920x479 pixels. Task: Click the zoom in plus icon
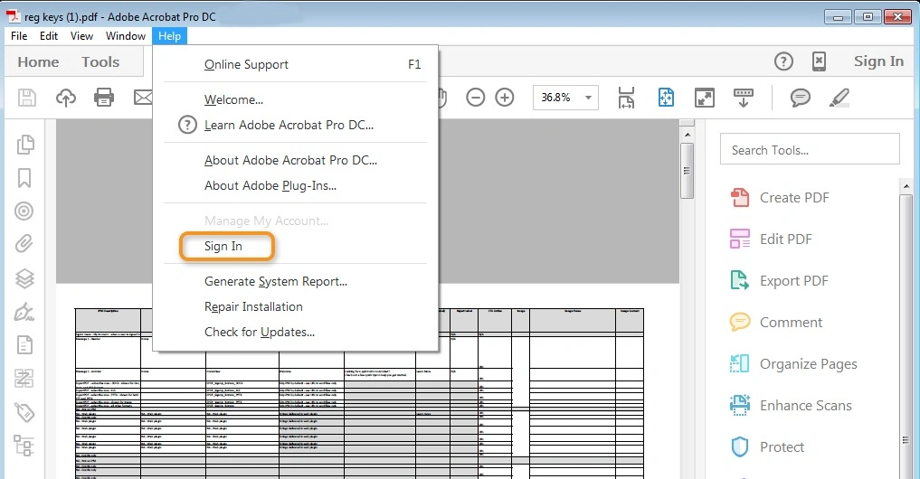pyautogui.click(x=505, y=98)
